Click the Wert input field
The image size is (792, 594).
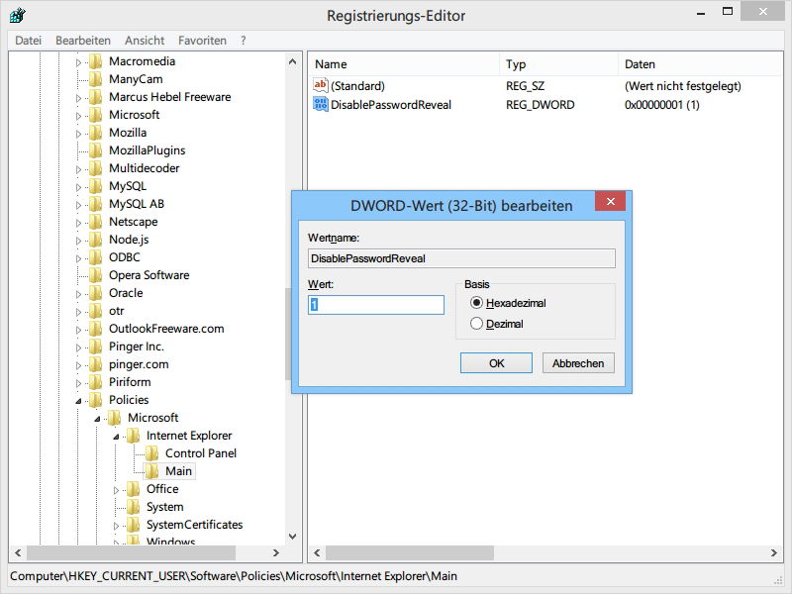click(376, 305)
